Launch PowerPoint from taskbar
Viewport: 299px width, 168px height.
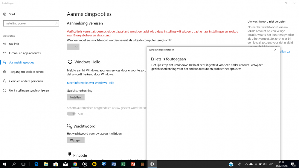tap(133, 164)
